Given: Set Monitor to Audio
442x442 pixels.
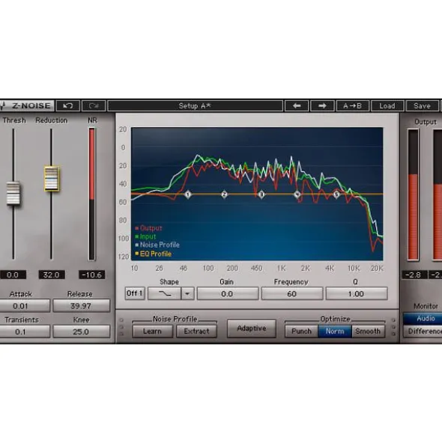Looking at the screenshot, I should tap(423, 319).
